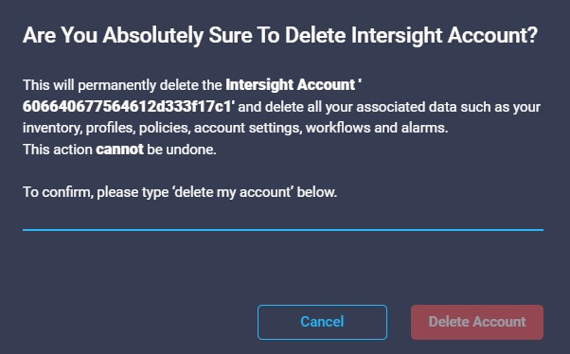Click the word 'Delete' in the title
The height and width of the screenshot is (354, 570).
pyautogui.click(x=315, y=36)
